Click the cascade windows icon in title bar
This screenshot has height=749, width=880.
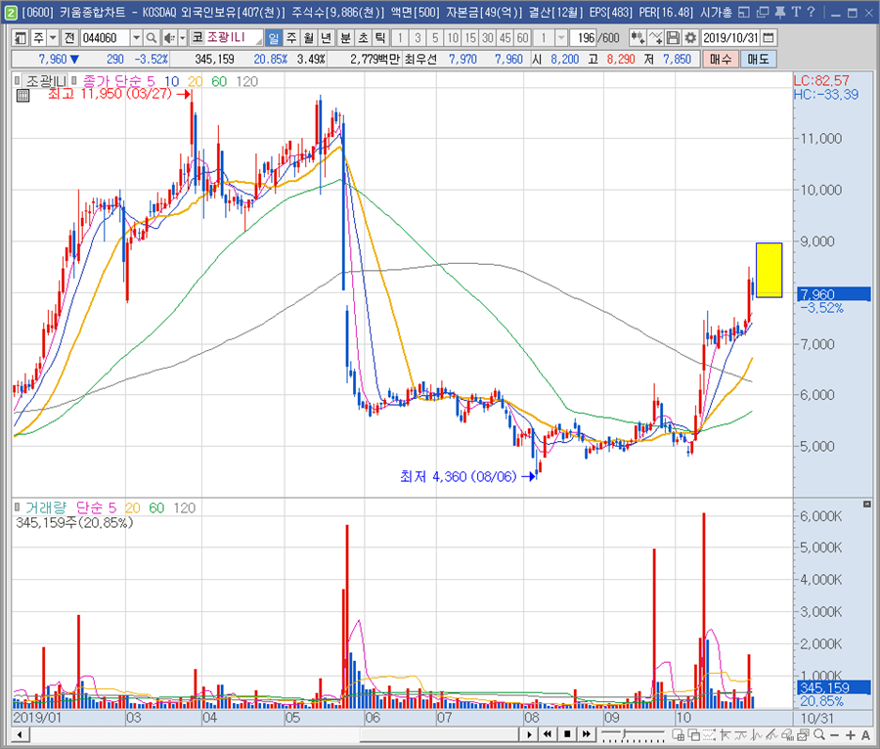click(763, 12)
